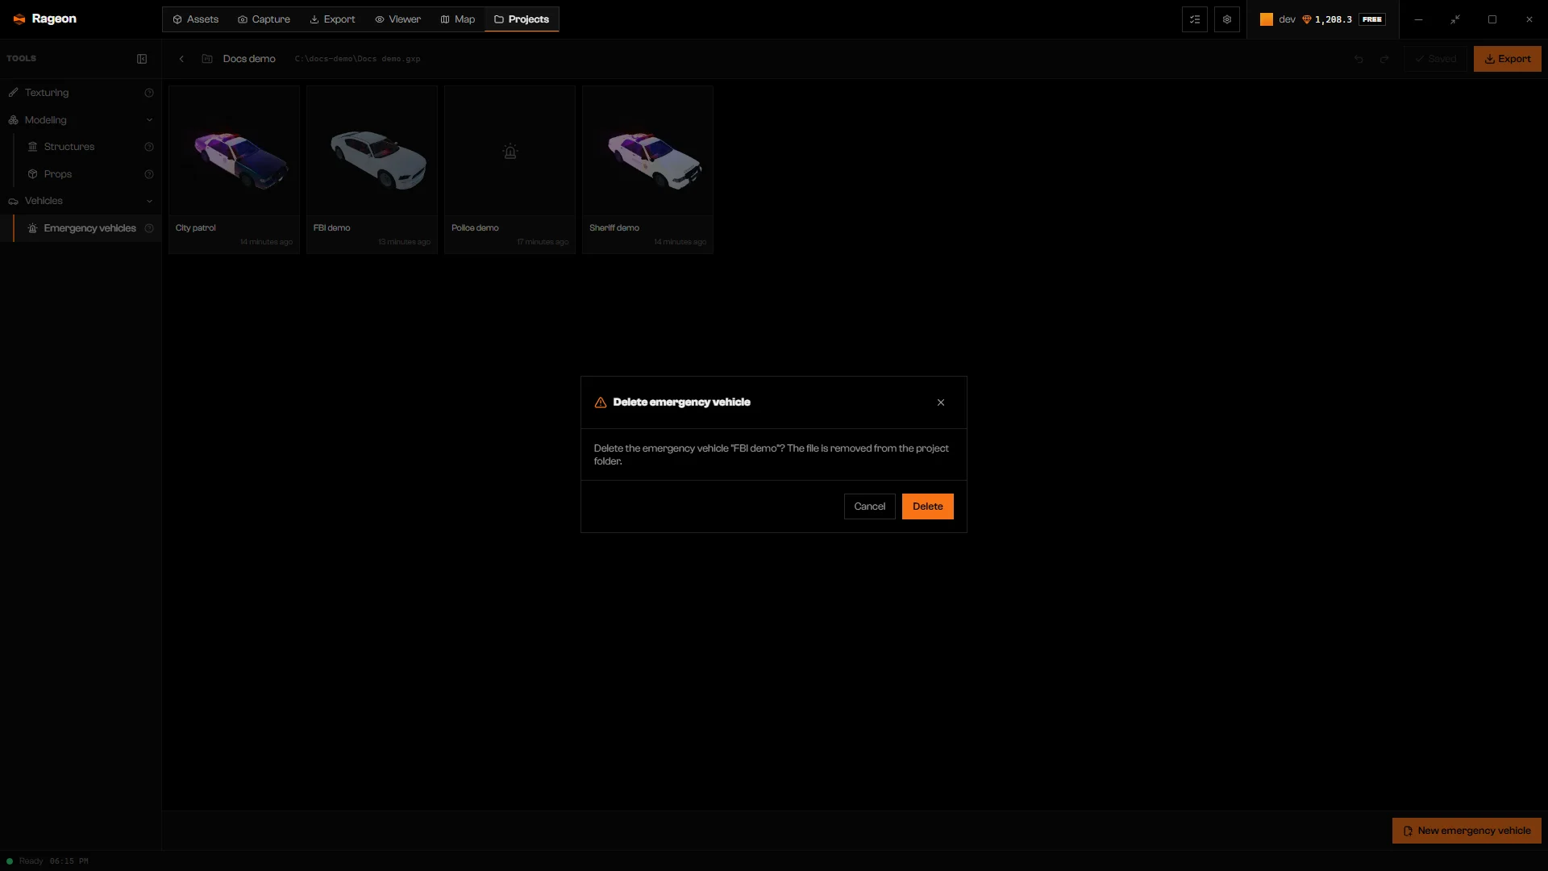Click the Rageon logo icon

(x=19, y=19)
